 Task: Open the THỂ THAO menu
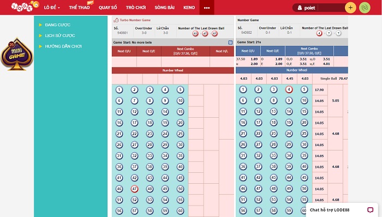point(79,8)
